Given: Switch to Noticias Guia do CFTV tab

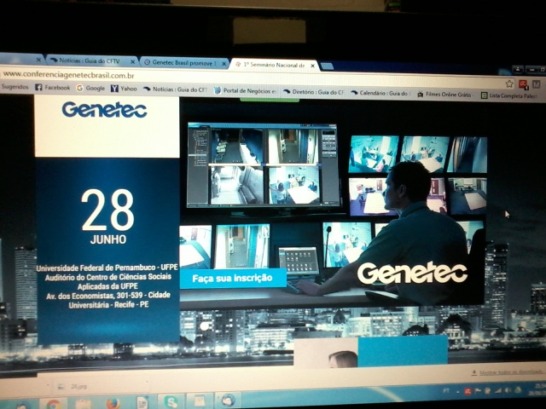Looking at the screenshot, I should (92, 61).
